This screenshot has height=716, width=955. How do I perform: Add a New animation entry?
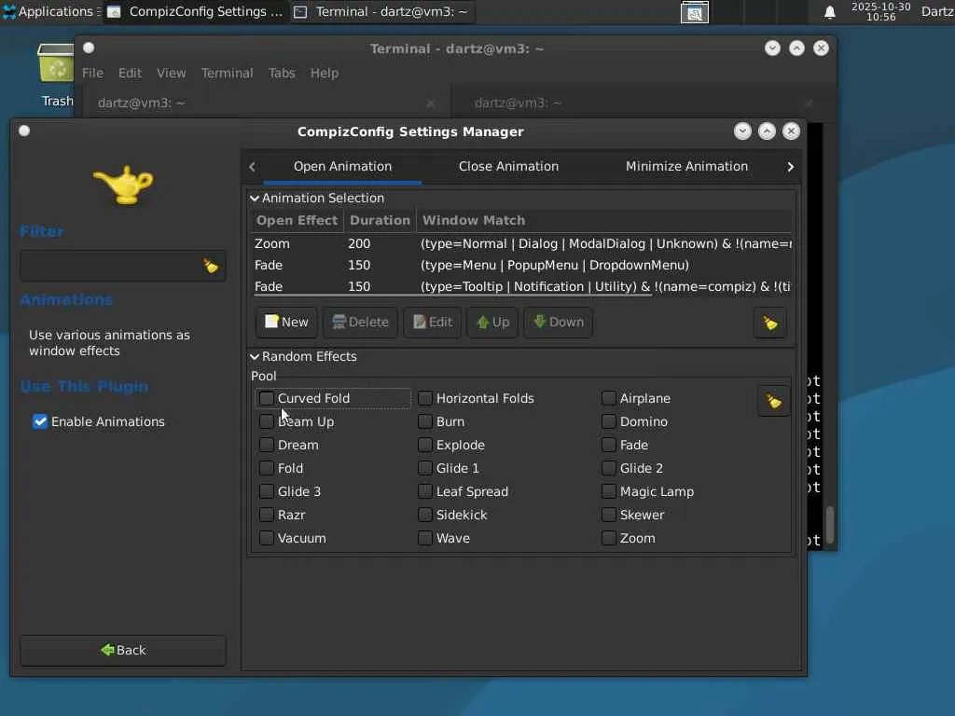(x=286, y=322)
